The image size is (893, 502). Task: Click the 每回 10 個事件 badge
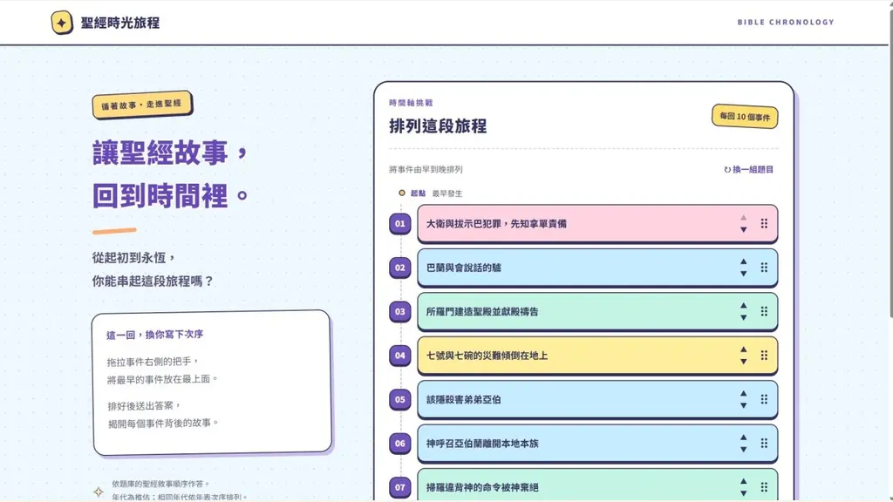click(745, 117)
